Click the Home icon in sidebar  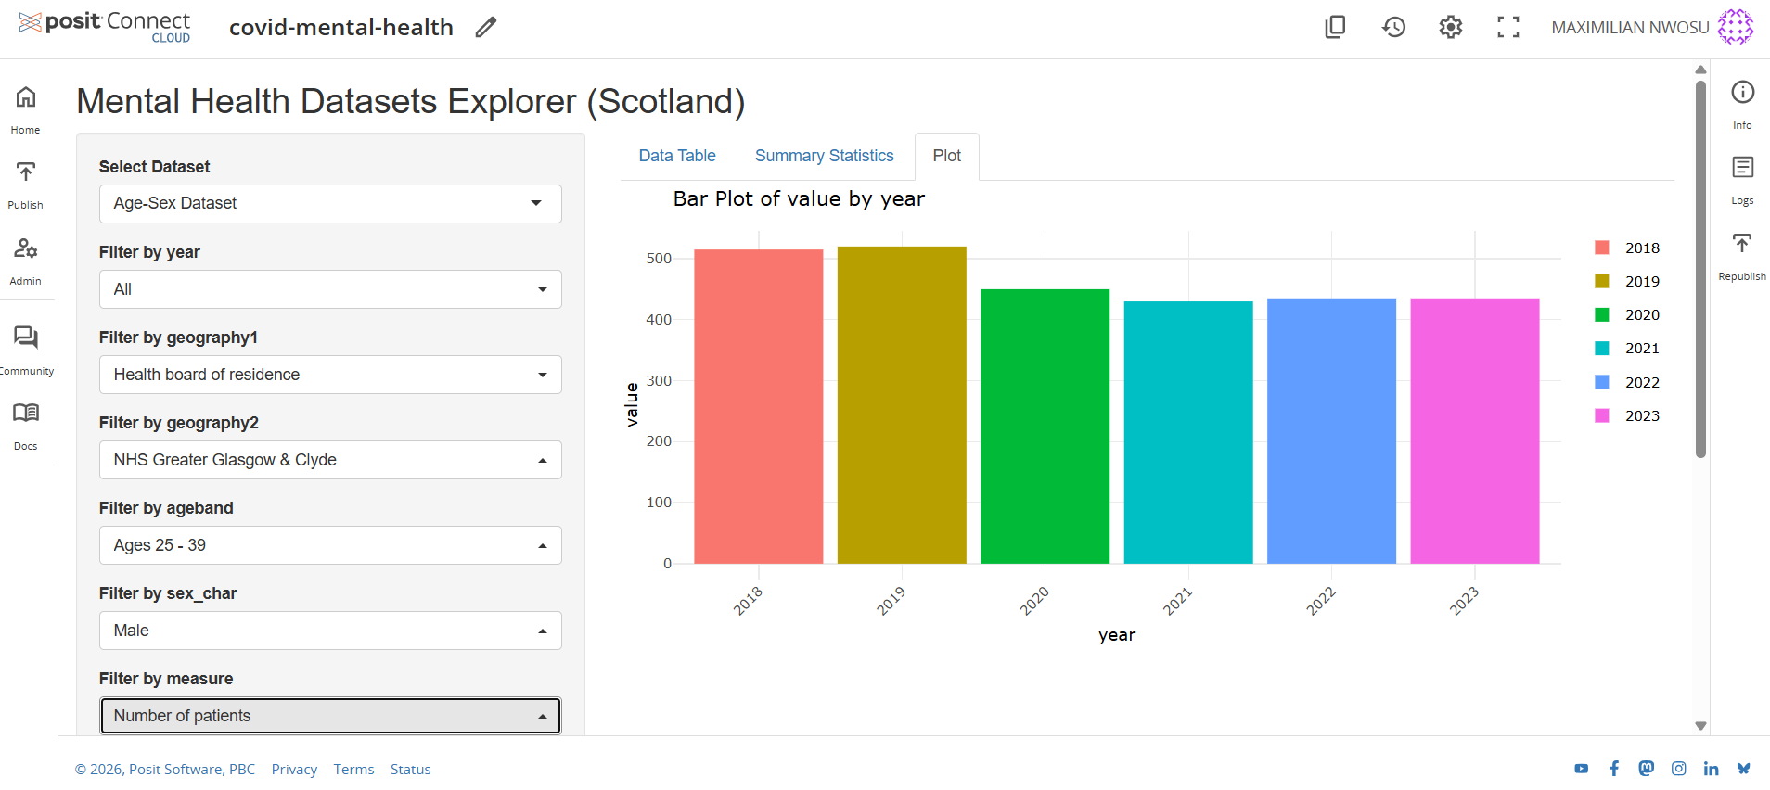pos(26,97)
